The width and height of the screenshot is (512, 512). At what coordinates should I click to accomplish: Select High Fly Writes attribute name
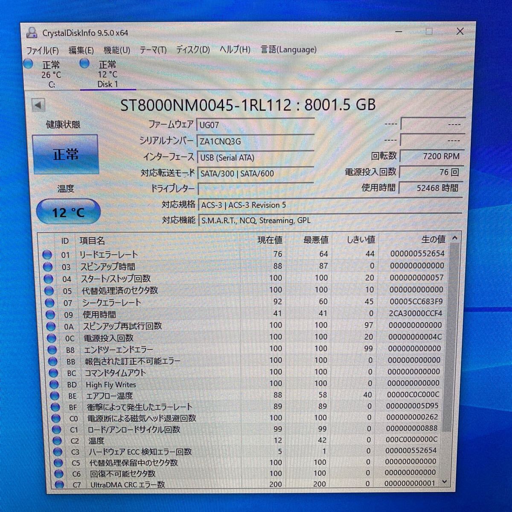111,384
